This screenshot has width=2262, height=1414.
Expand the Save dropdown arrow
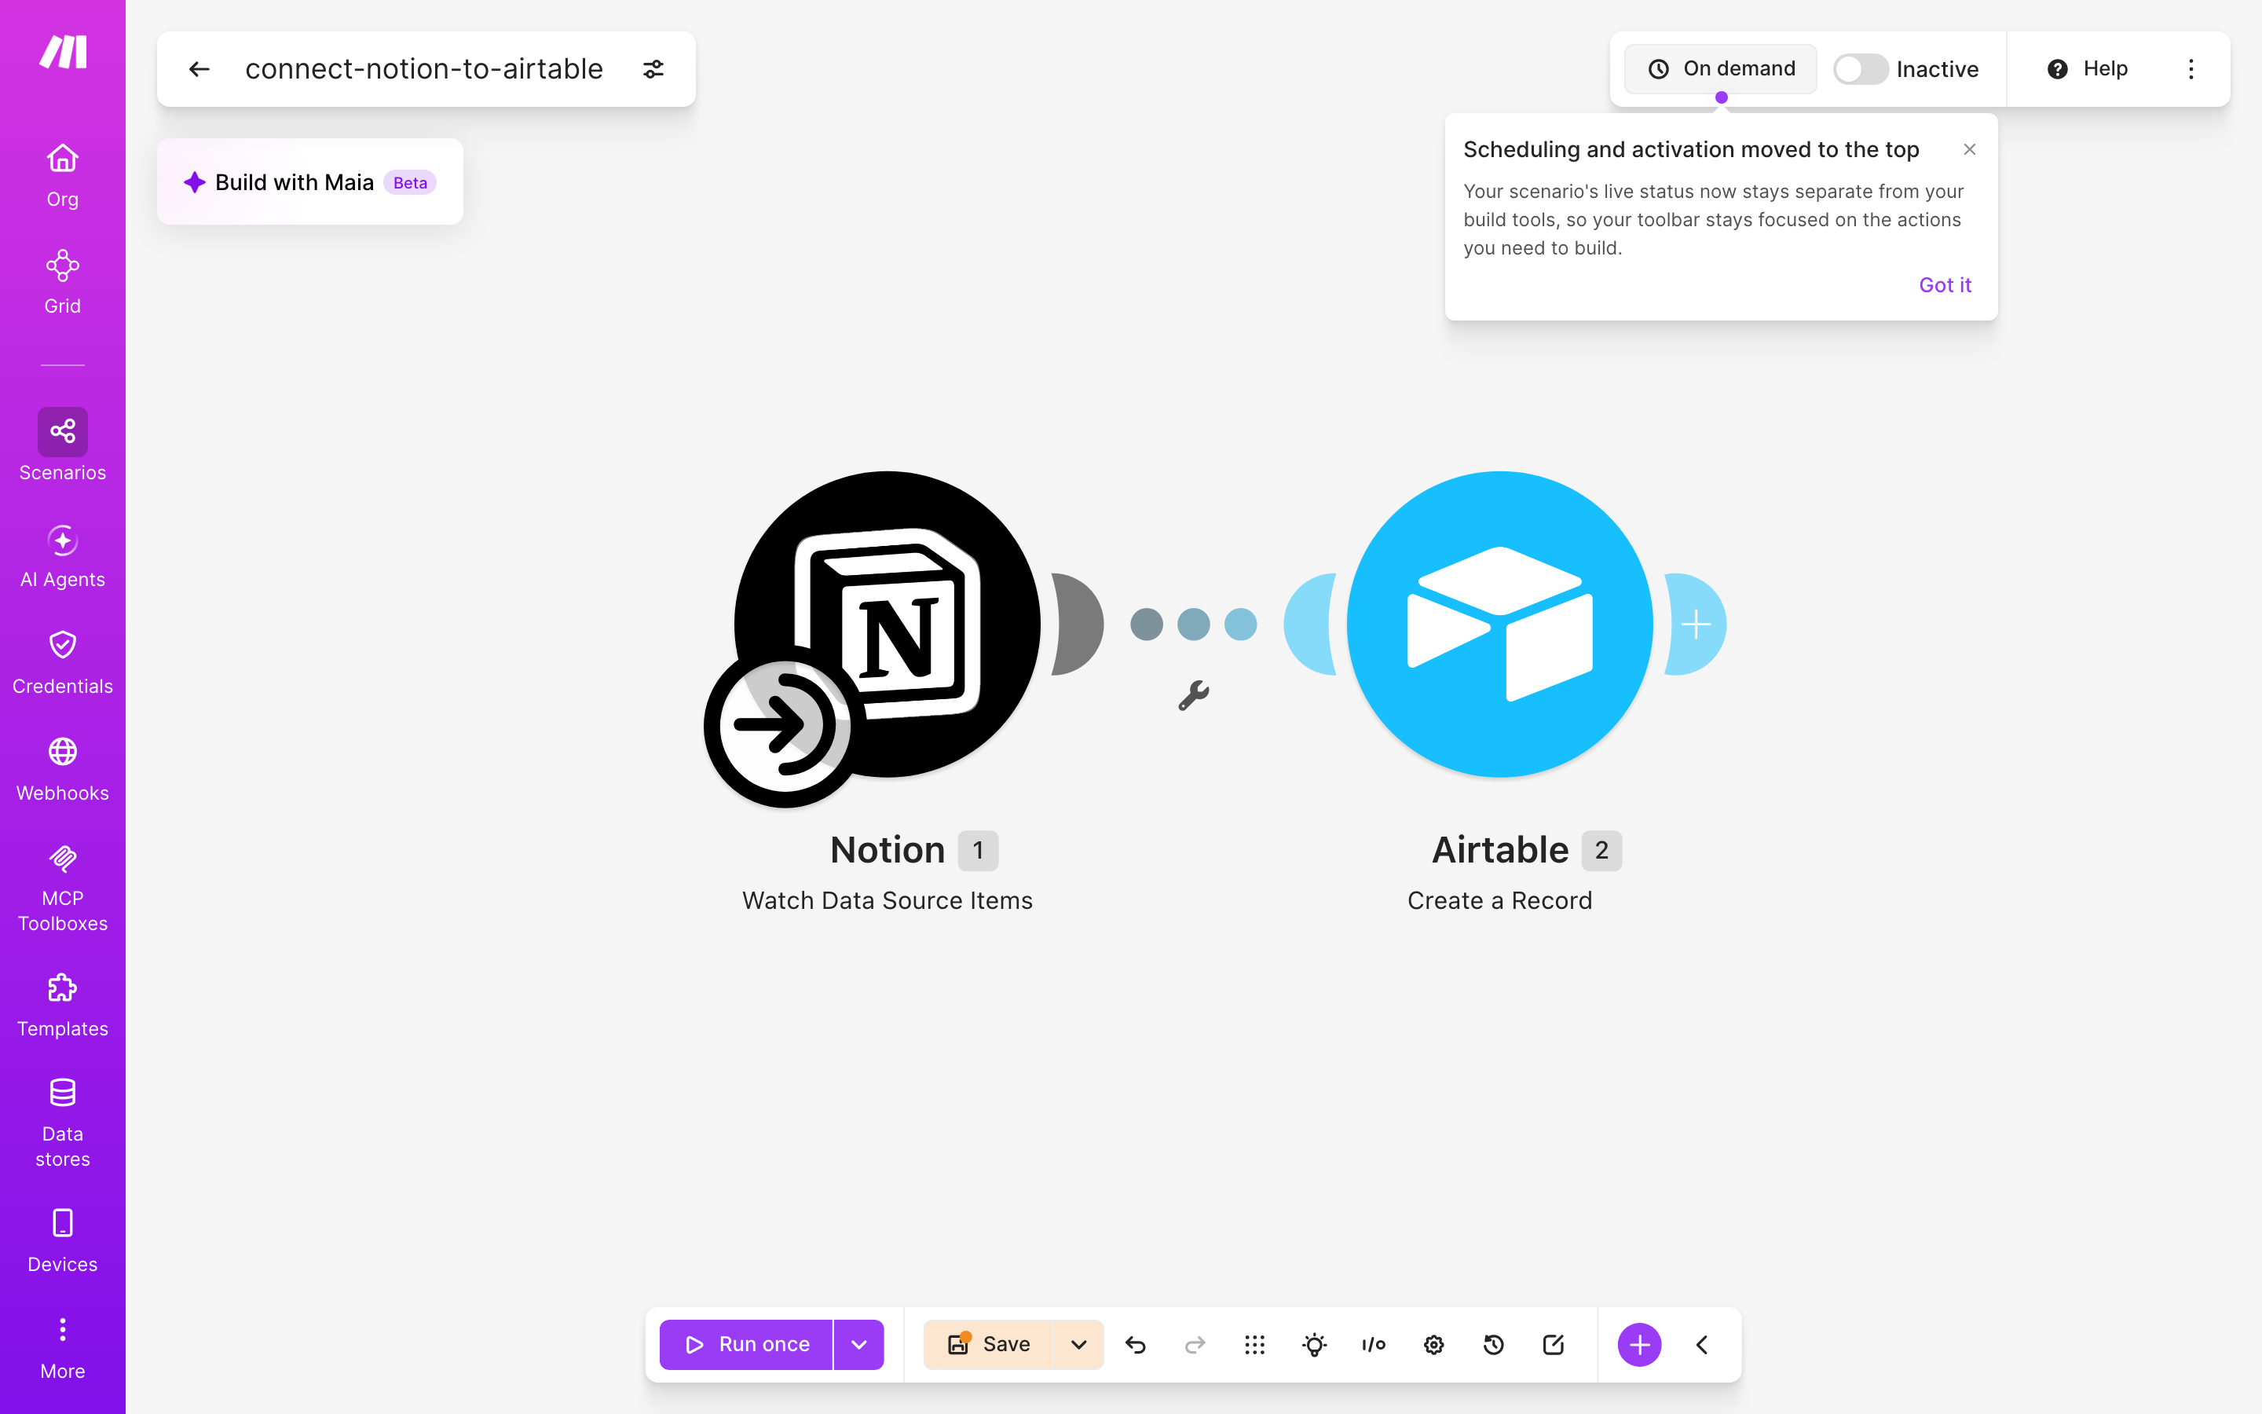[1078, 1345]
